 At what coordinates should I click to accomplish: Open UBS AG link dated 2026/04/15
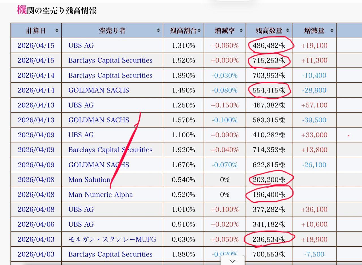coord(81,45)
